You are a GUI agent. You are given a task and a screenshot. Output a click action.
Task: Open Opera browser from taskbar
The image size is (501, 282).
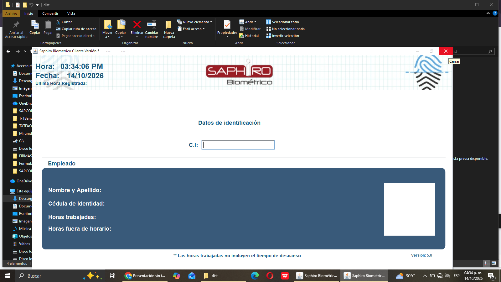click(x=270, y=276)
